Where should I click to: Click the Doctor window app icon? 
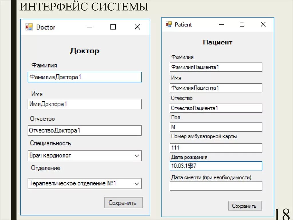(29, 27)
